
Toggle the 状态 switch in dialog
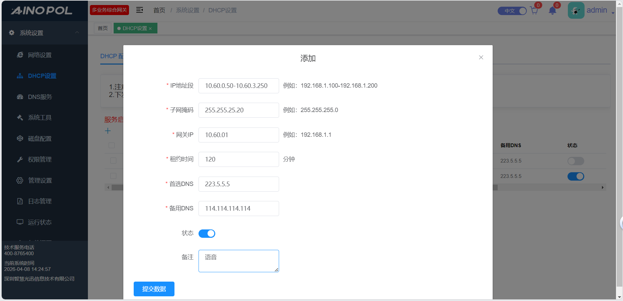click(207, 233)
